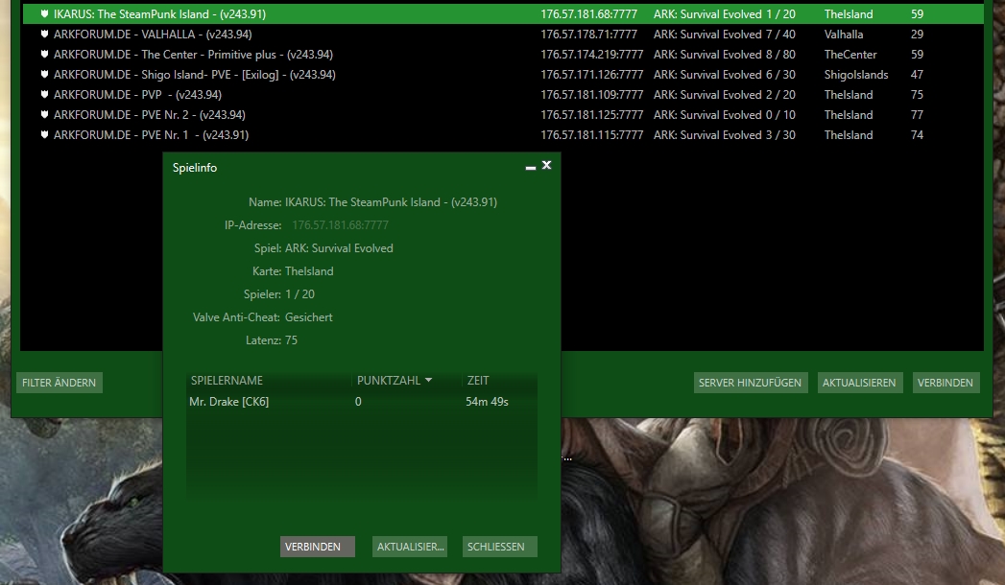Click IP address 176.57.171.126:7777 in list

coord(591,74)
